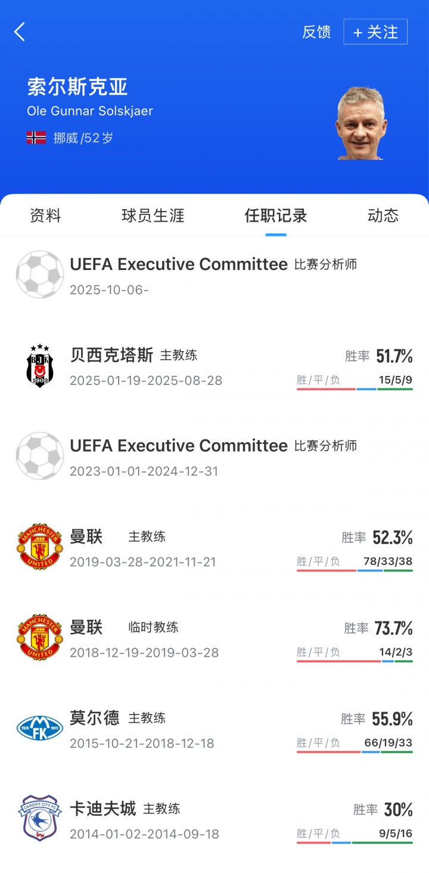Switch to the 资料 tab
The image size is (429, 873).
pos(45,216)
